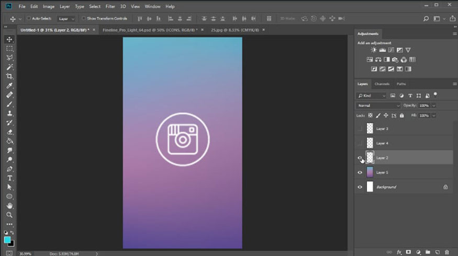This screenshot has height=256, width=458.
Task: Open the layer style fx menu
Action: click(x=399, y=252)
